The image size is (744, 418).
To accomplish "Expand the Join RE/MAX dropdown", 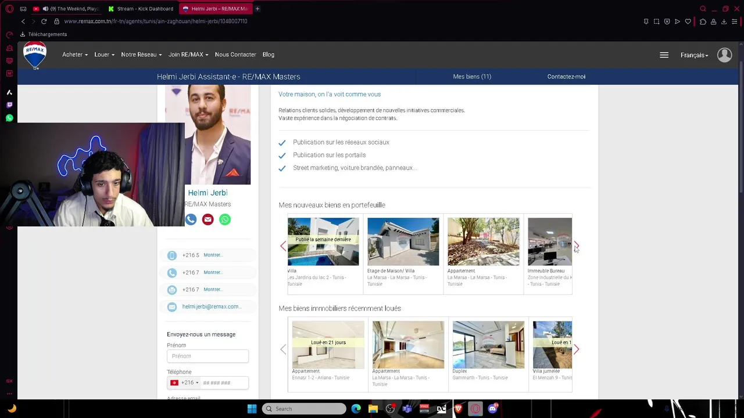I will click(x=188, y=55).
